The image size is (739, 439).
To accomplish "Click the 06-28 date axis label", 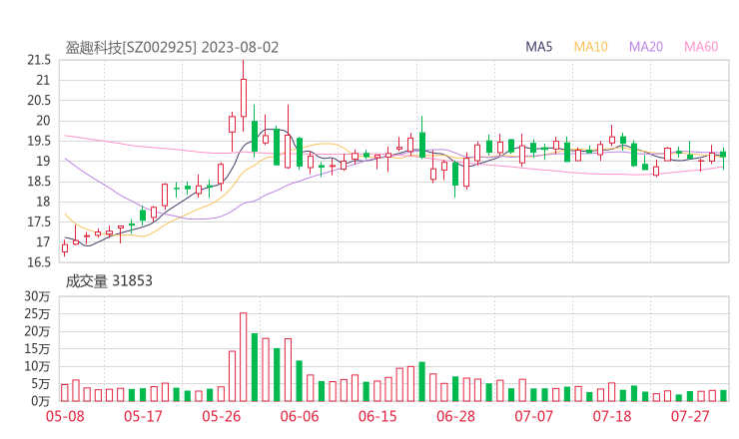I will [x=455, y=416].
